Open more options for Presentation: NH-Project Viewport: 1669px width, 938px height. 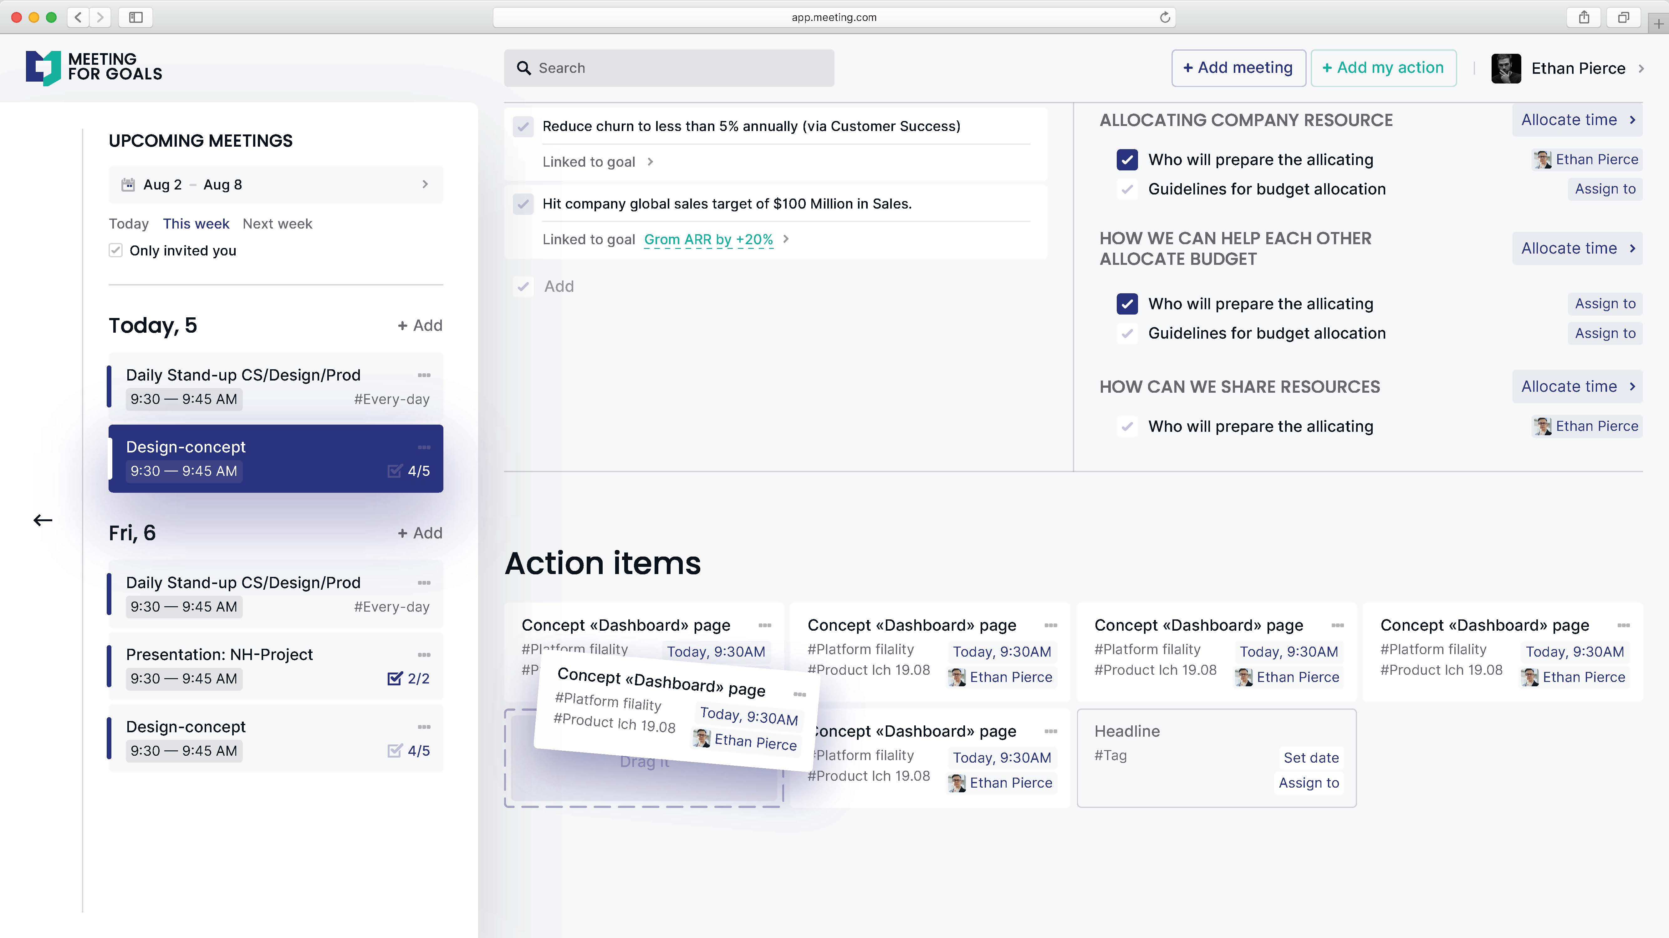(424, 654)
